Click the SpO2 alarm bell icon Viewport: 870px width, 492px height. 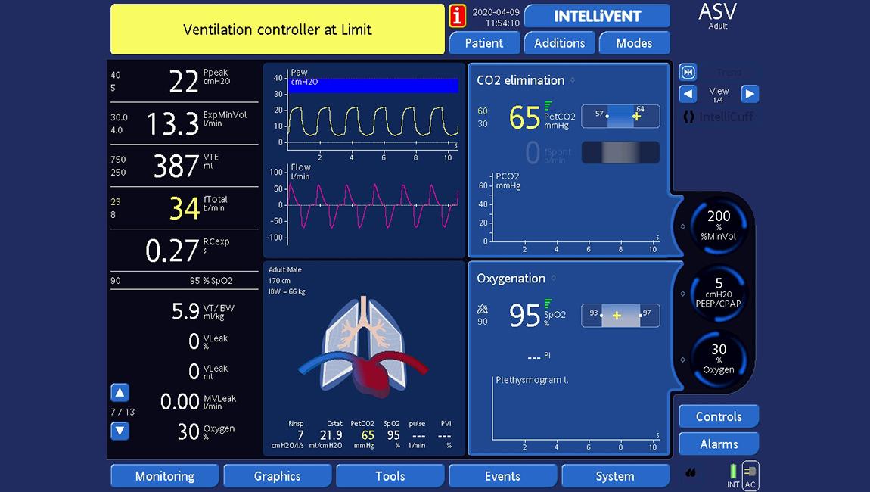pos(482,308)
